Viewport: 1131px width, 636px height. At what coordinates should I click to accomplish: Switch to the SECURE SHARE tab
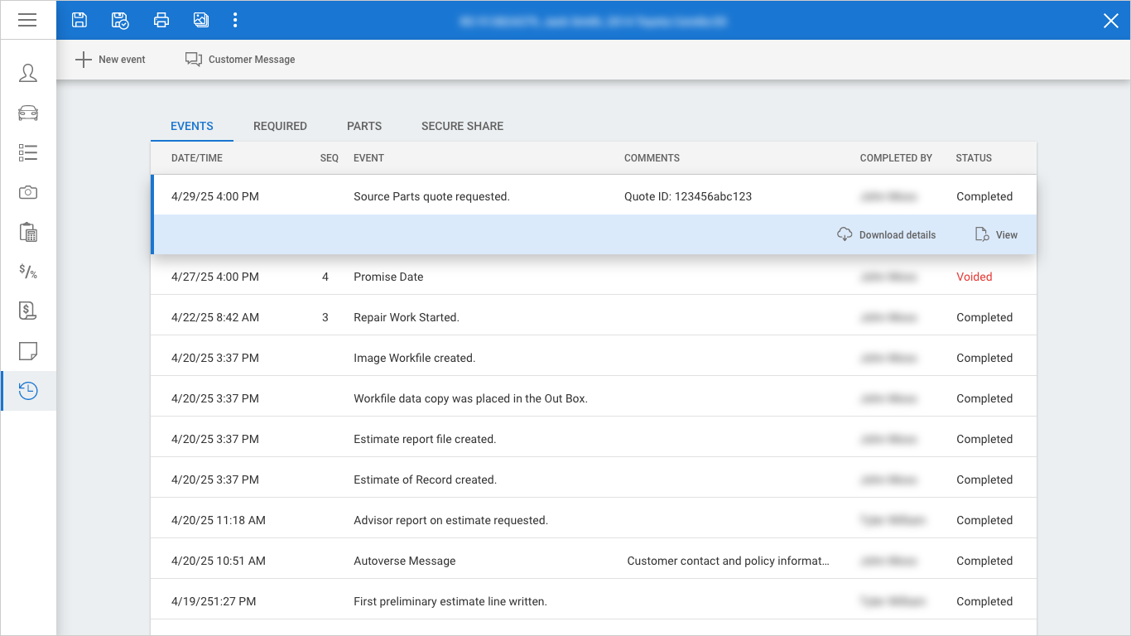(x=462, y=126)
